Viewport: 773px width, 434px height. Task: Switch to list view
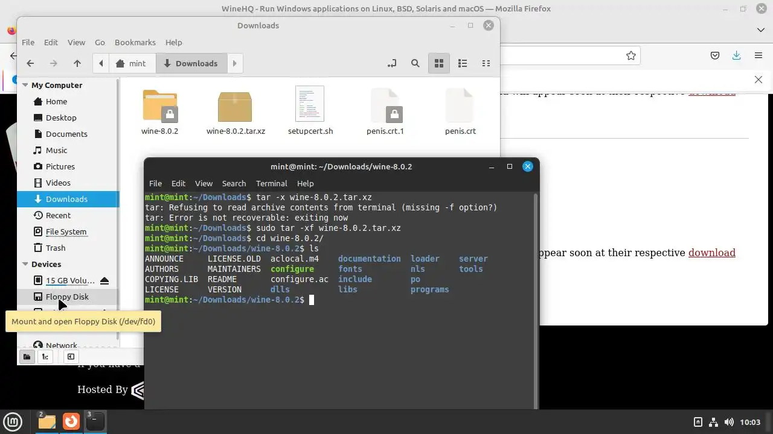tap(463, 63)
